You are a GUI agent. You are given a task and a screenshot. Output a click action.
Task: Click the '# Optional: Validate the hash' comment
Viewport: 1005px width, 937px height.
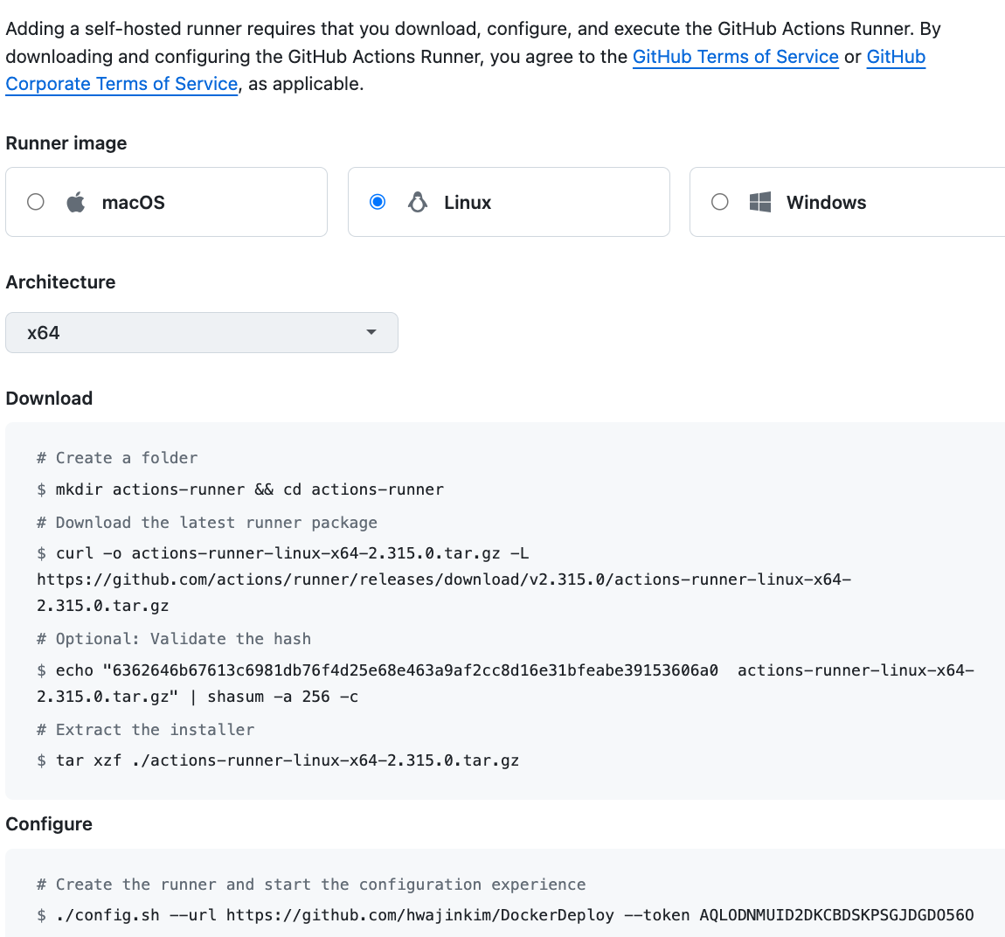(x=174, y=639)
